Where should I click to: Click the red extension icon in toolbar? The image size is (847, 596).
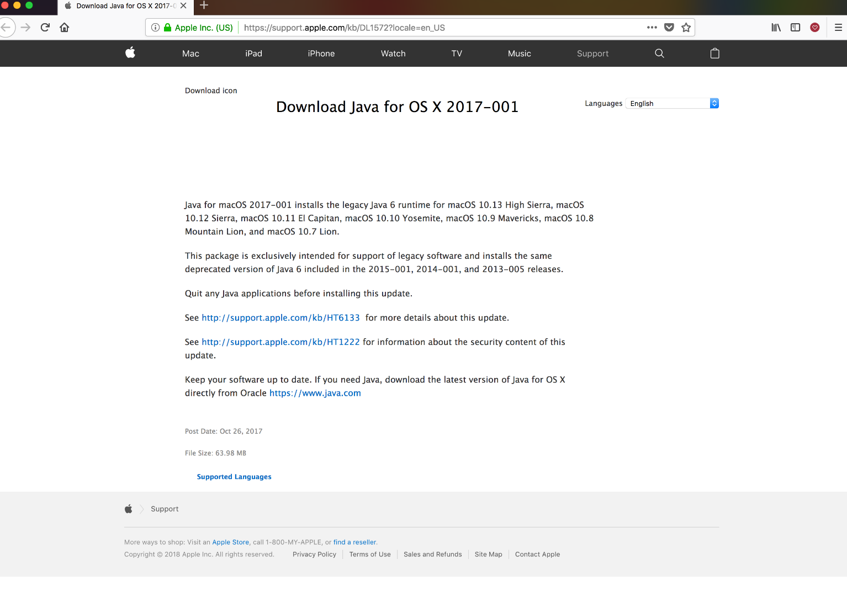815,28
